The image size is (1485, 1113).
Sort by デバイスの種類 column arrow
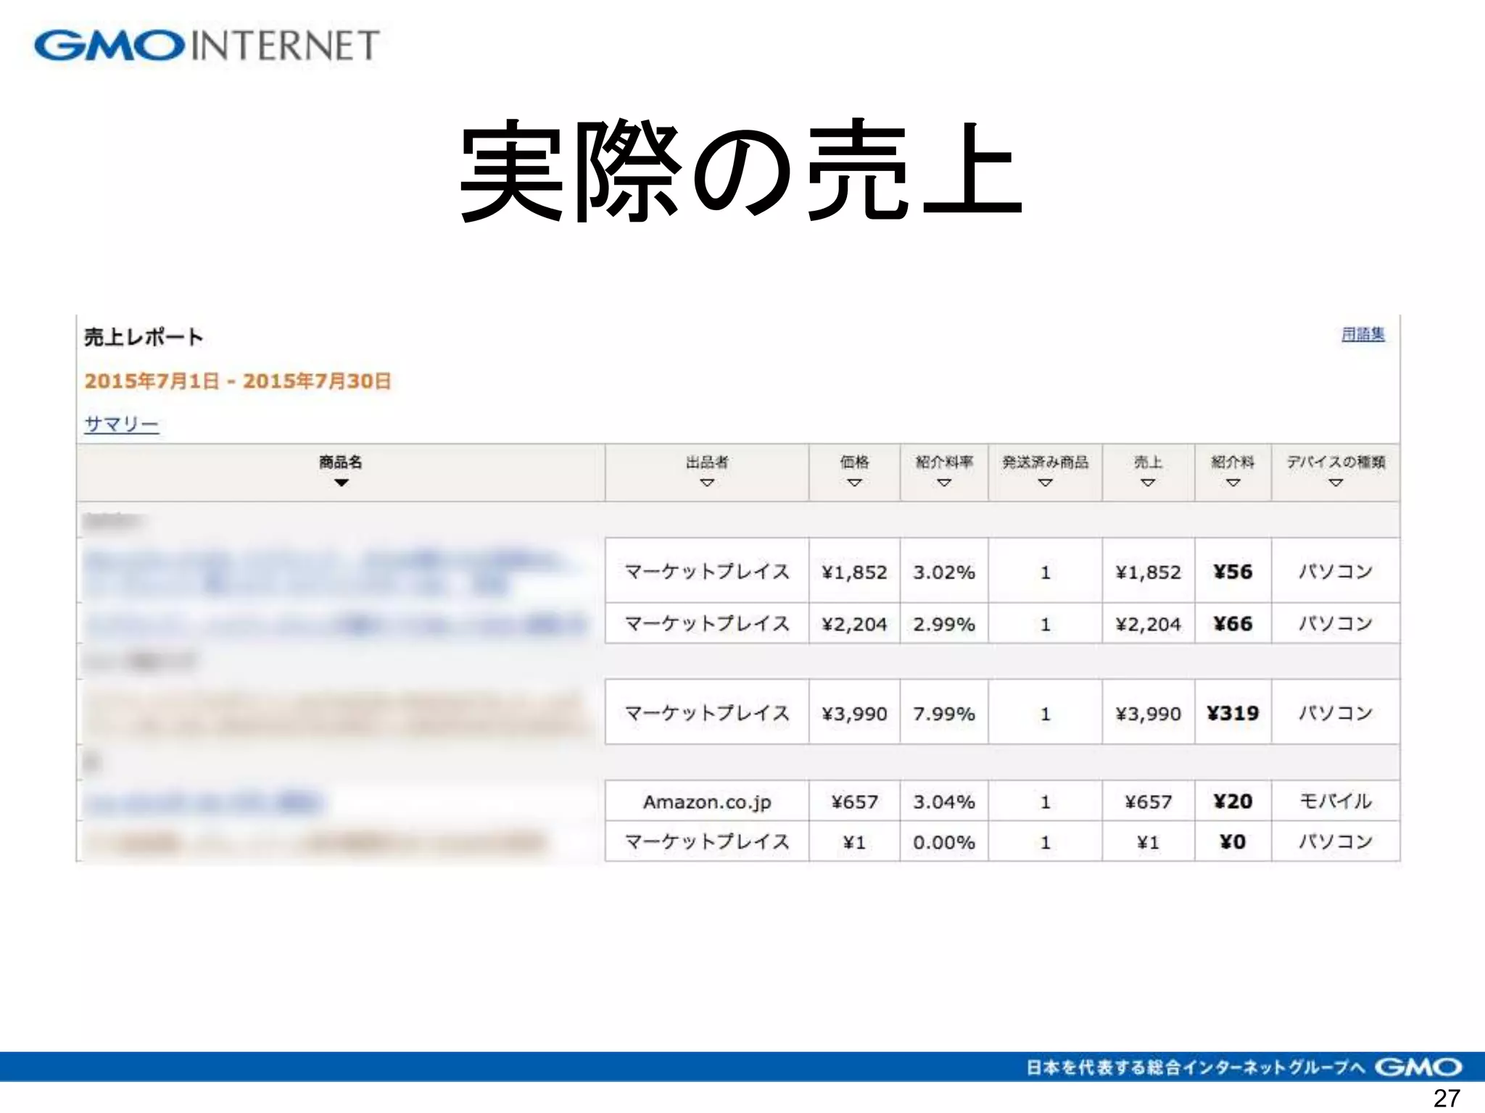[1336, 483]
